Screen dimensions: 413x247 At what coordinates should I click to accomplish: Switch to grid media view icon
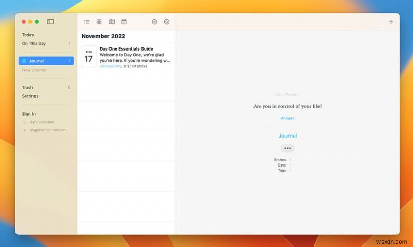click(99, 22)
